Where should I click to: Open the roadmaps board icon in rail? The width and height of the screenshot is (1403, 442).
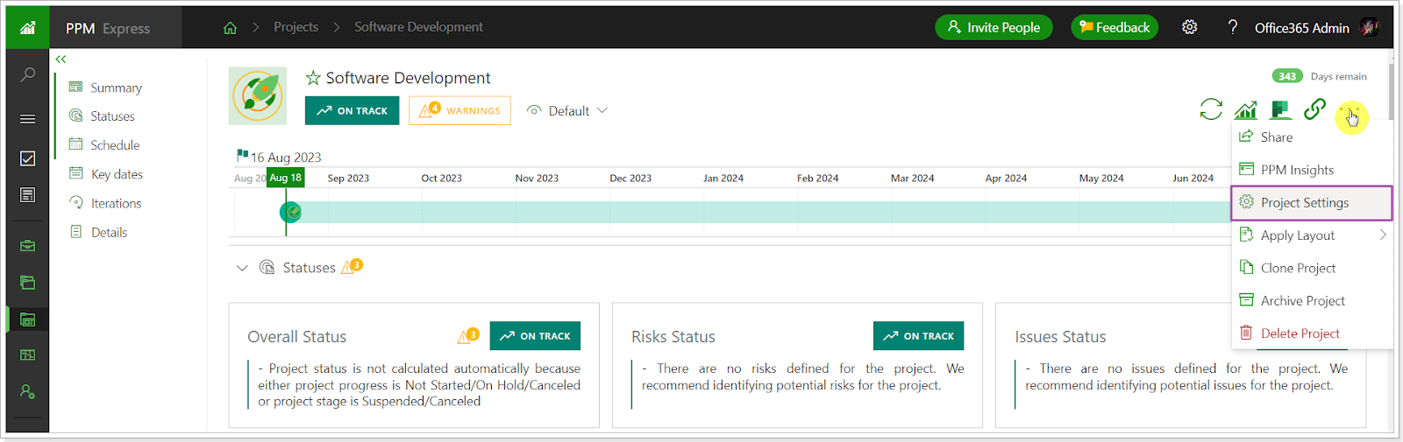click(28, 355)
